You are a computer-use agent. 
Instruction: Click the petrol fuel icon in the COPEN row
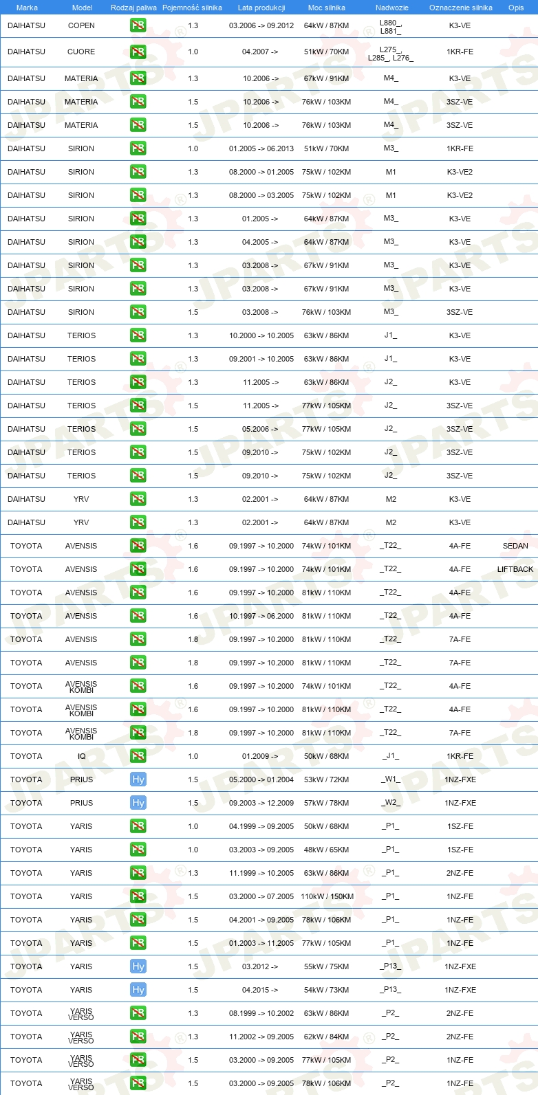tap(138, 25)
